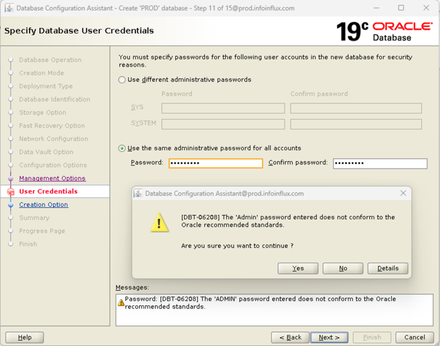Click Yes to continue despite the password warning
The height and width of the screenshot is (346, 440).
coord(298,268)
